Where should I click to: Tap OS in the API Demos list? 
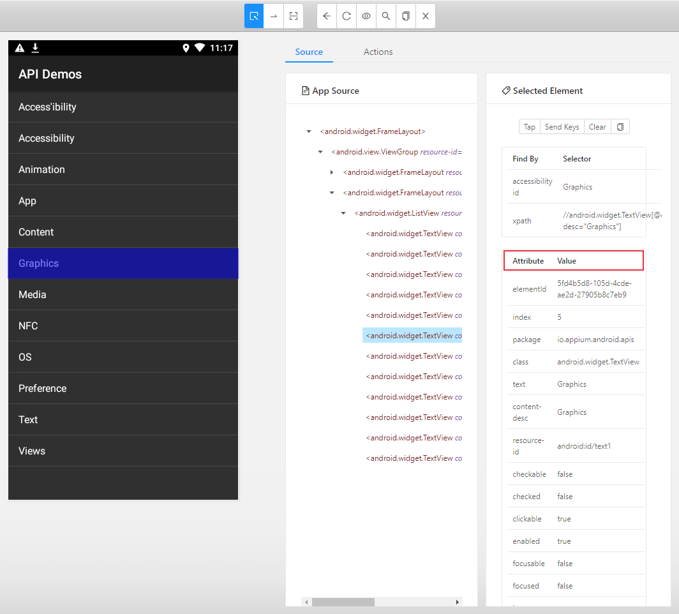pos(123,357)
